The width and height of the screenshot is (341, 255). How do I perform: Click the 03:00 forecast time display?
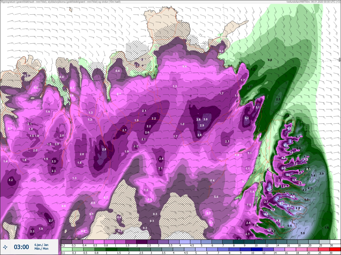(x=21, y=247)
